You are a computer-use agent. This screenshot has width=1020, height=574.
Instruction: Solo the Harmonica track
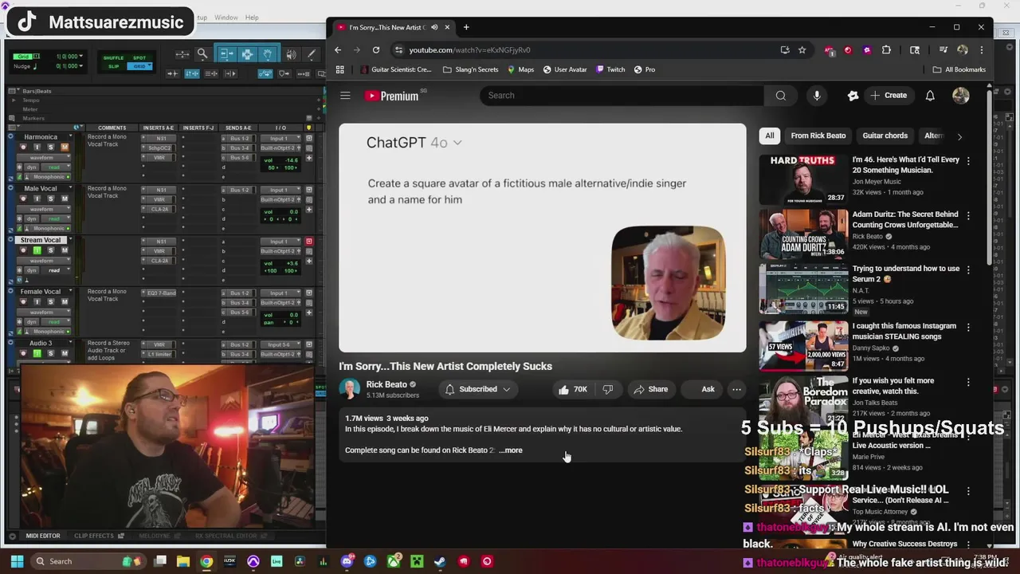(51, 147)
